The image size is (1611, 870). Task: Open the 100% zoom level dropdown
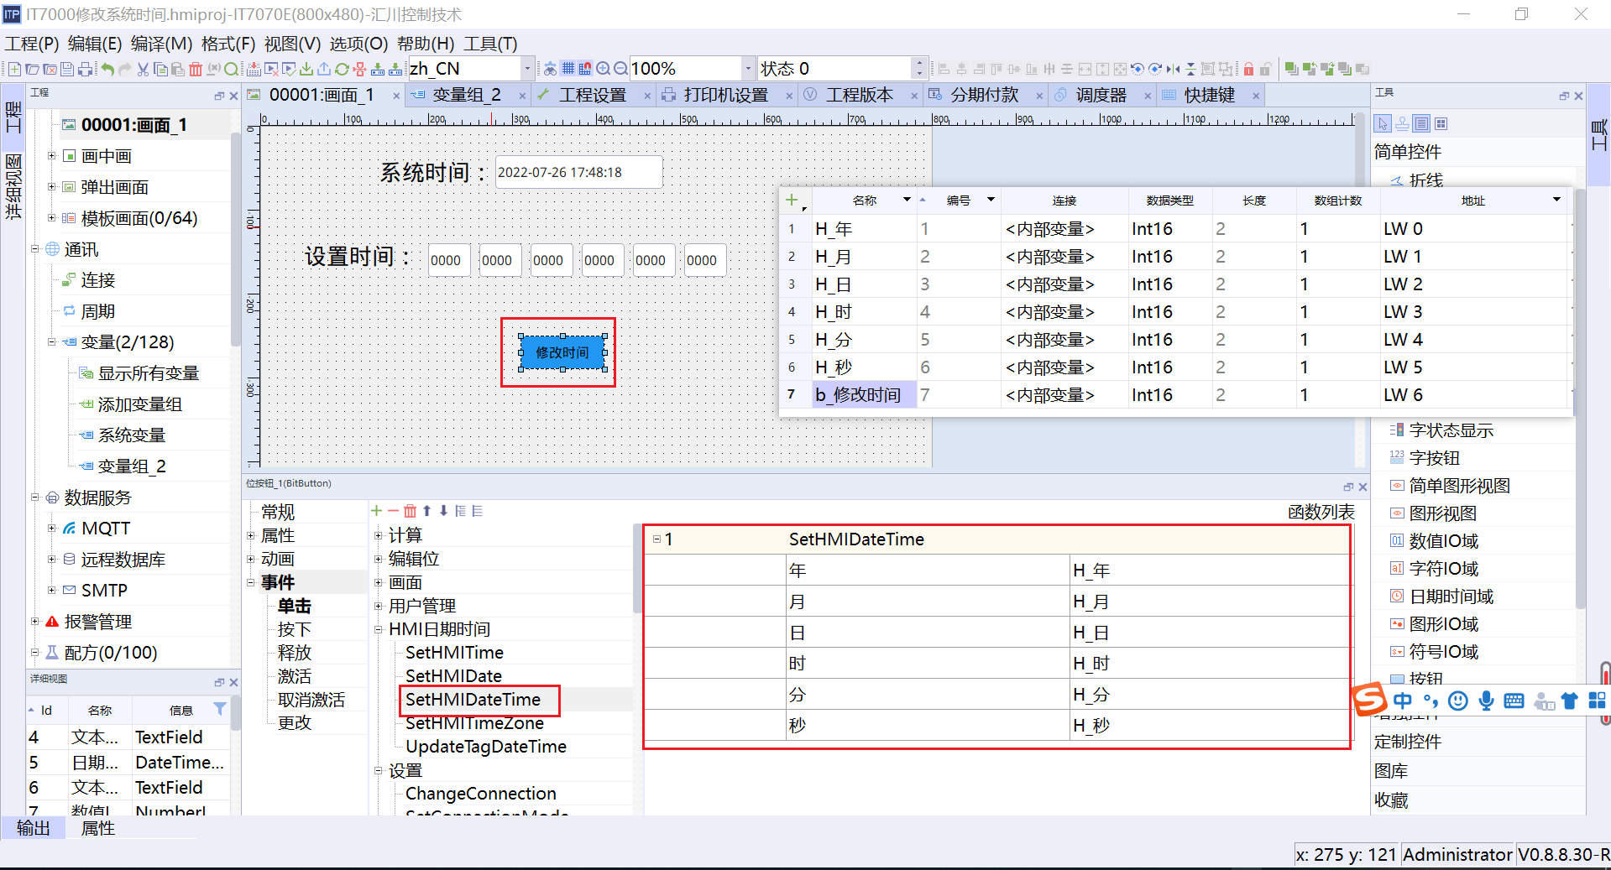click(747, 69)
